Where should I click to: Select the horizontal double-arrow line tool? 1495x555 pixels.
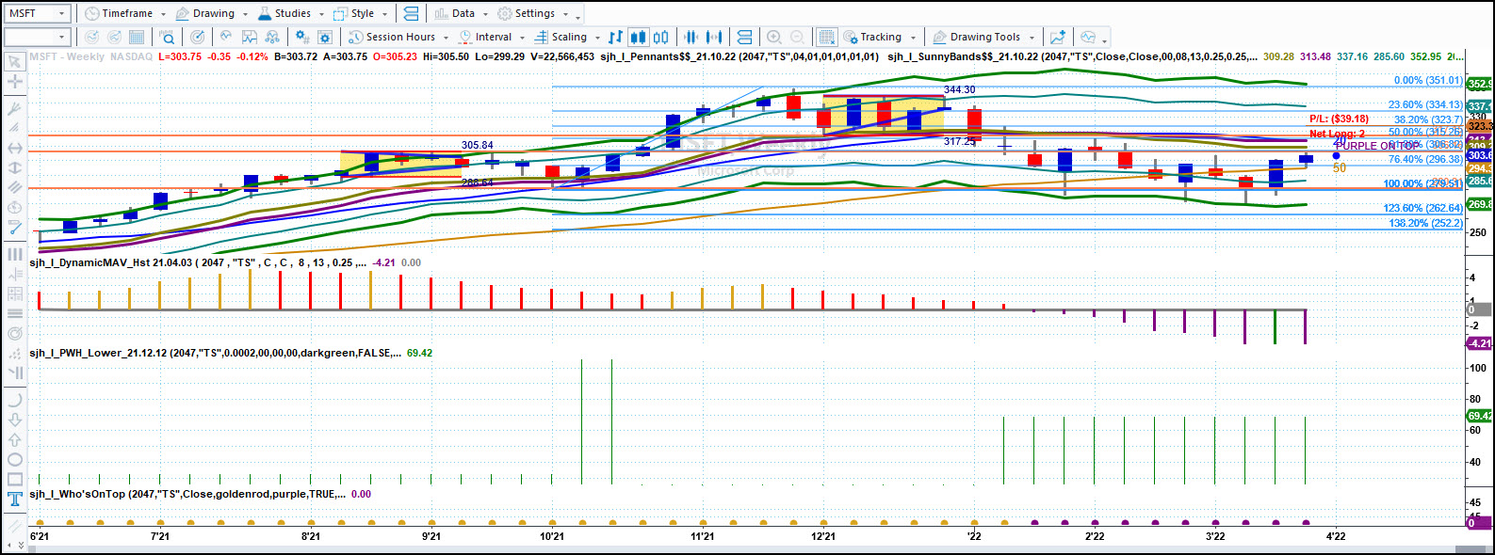[14, 148]
